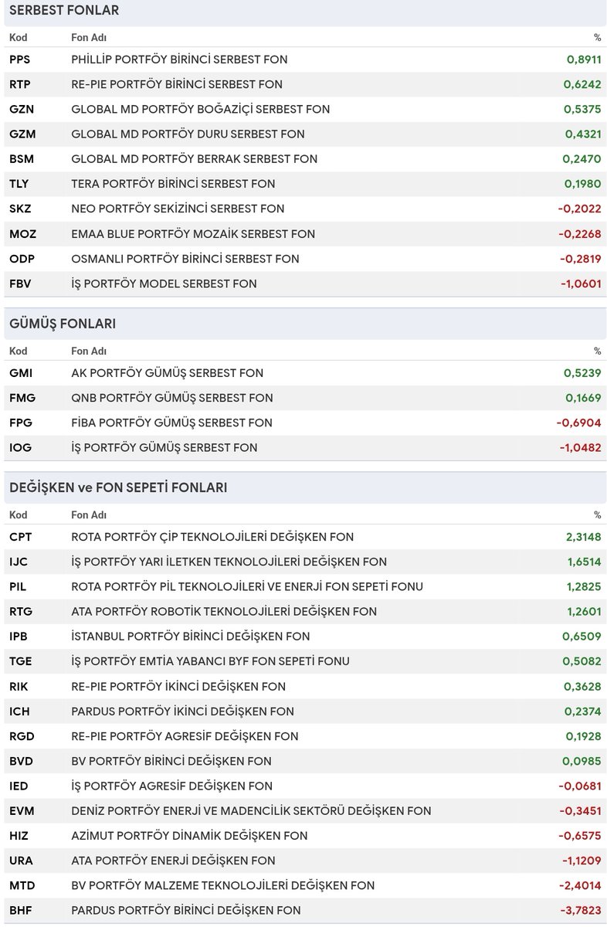Open EMAA BLUE PORTFÖY MOZAİK SERBEST FON
This screenshot has width=607, height=927.
click(193, 233)
